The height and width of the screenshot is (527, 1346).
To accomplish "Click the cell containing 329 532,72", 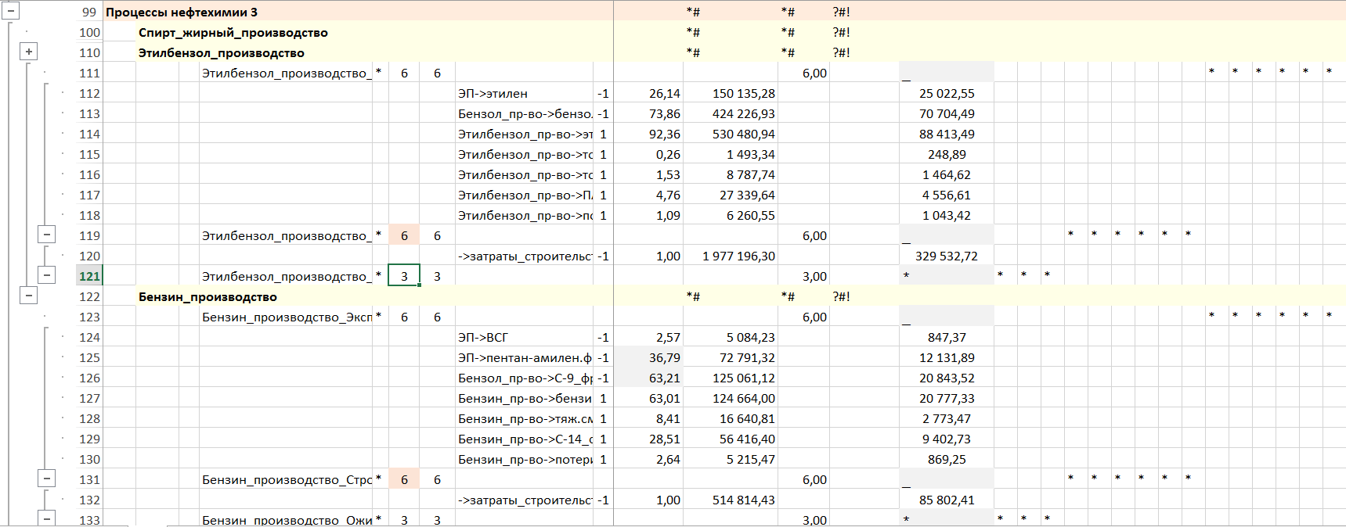I will point(947,256).
